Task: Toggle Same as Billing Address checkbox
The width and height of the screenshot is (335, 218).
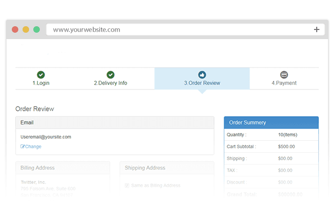Action: tap(127, 185)
